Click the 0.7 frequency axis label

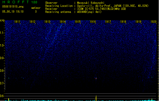click(x=2, y=83)
